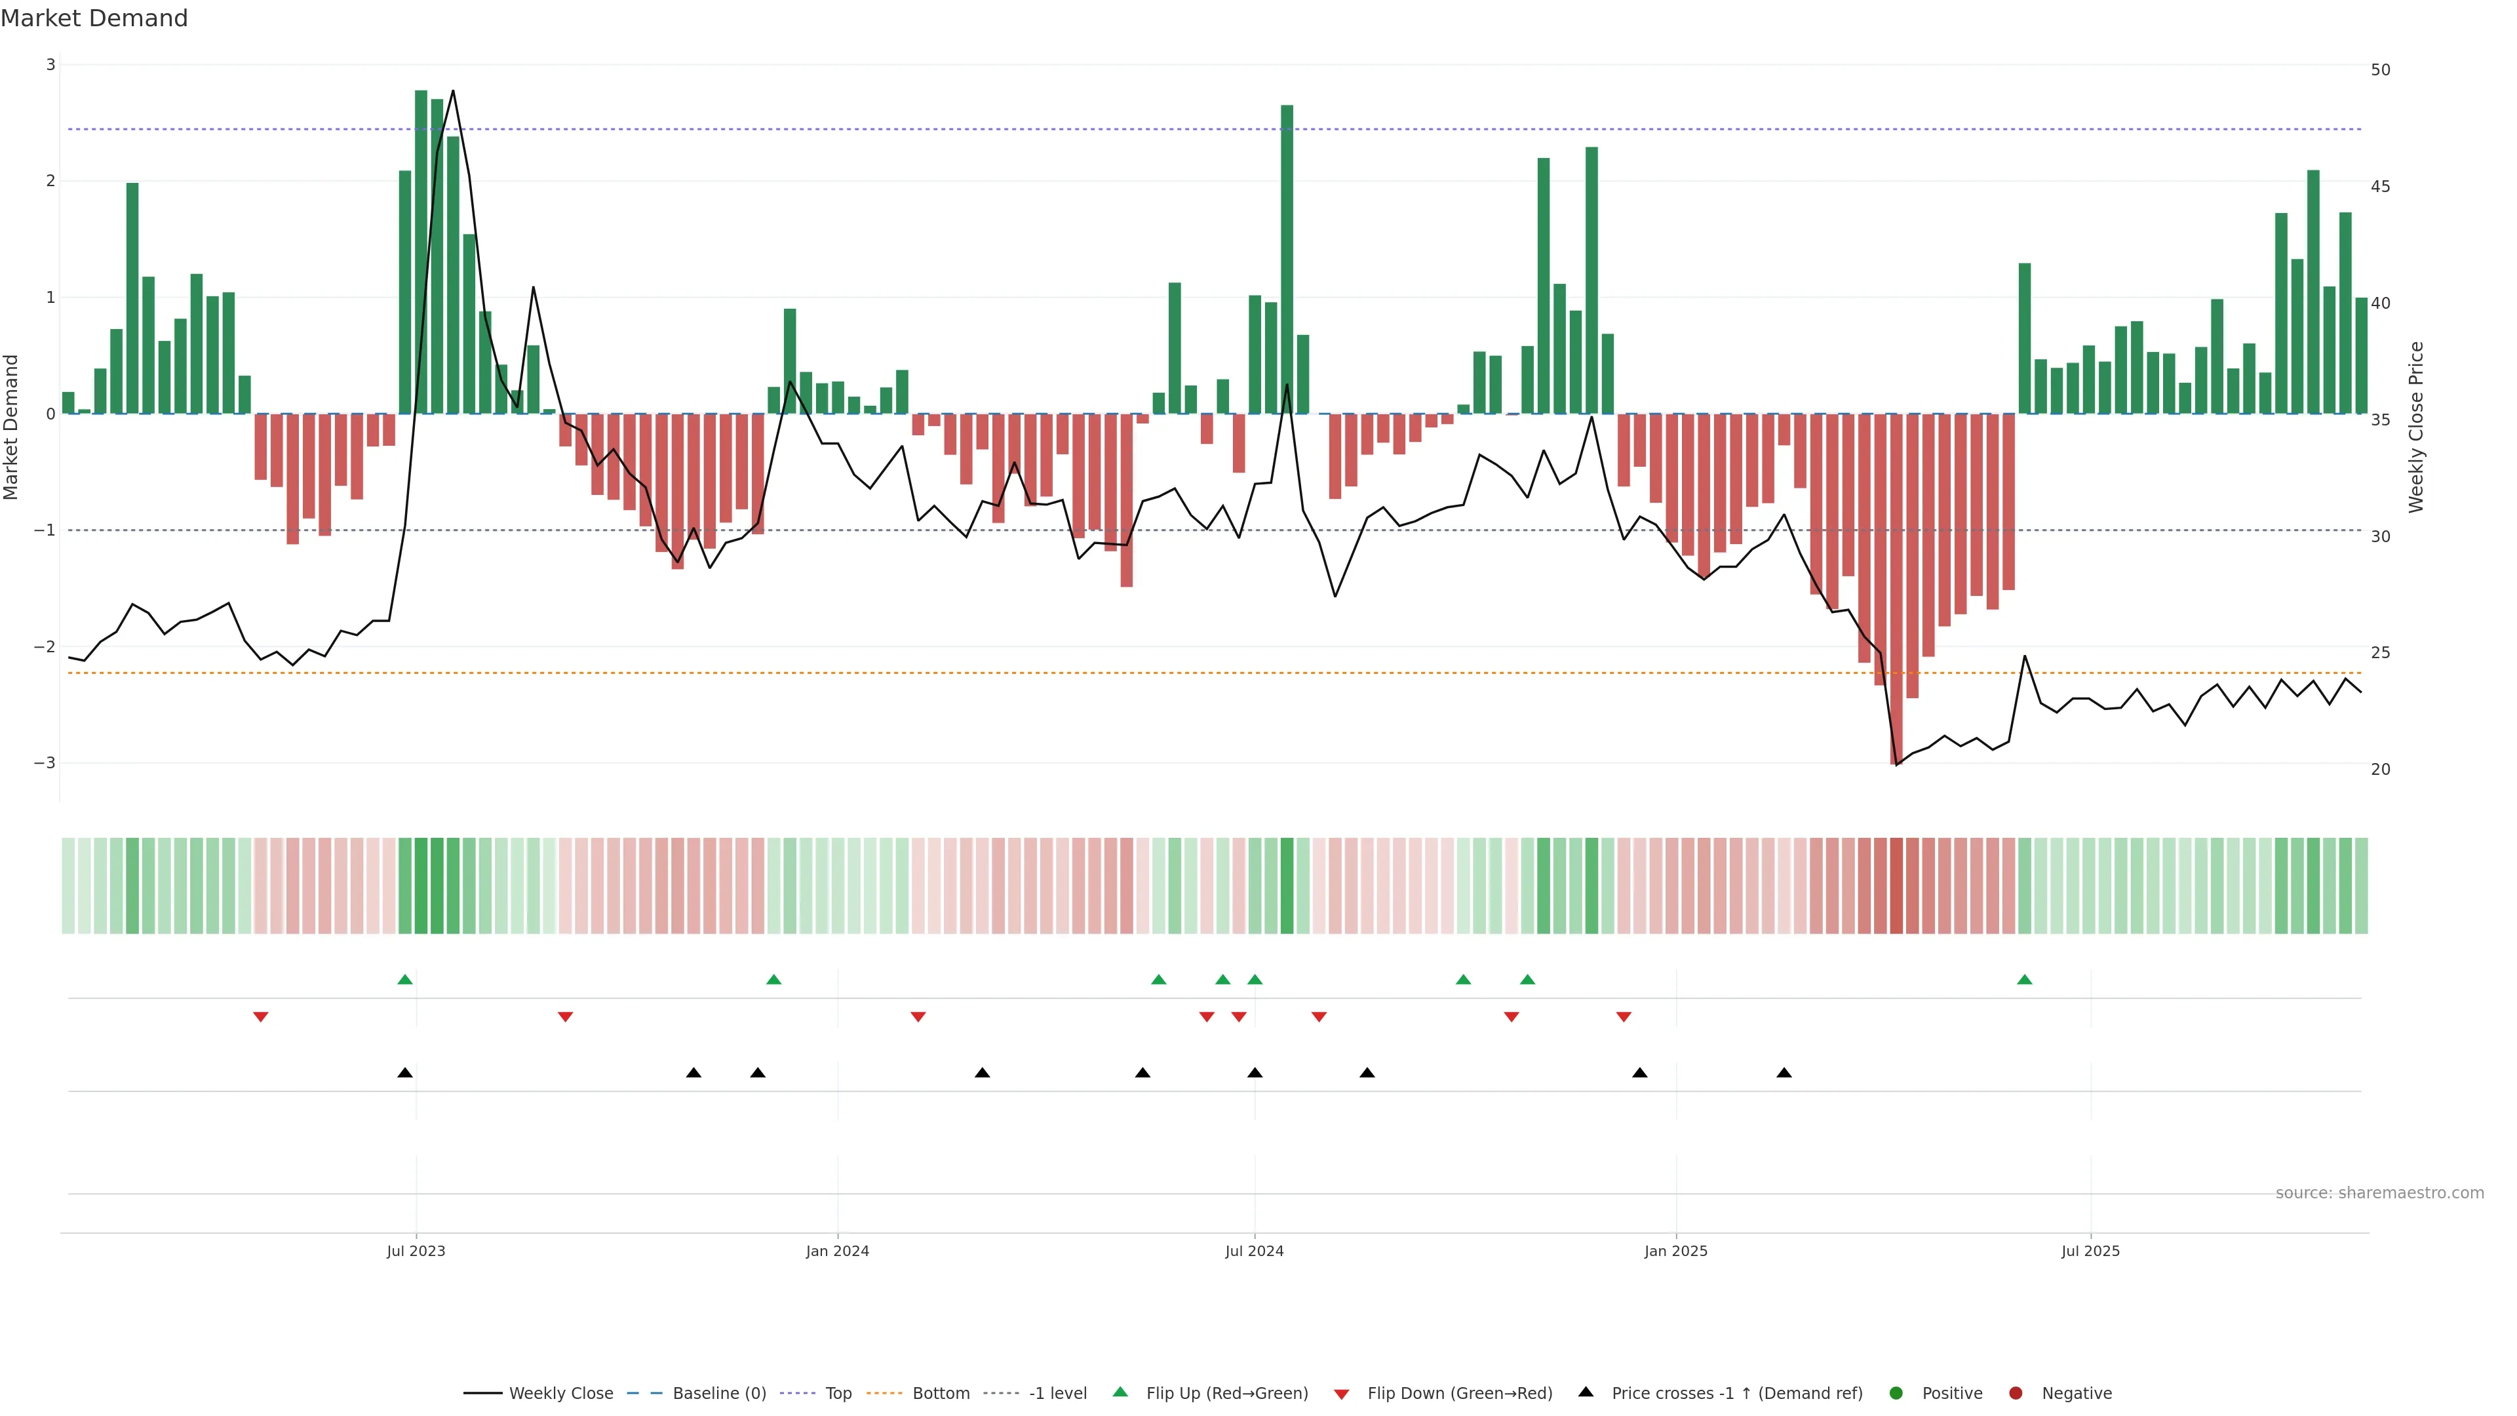The width and height of the screenshot is (2517, 1416).
Task: Click the Market Demand chart title
Action: click(94, 18)
